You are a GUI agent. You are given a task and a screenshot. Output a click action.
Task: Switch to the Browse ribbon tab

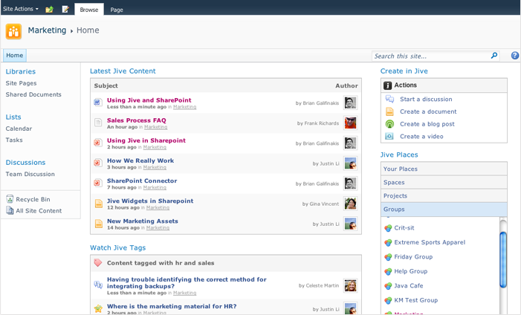click(89, 10)
